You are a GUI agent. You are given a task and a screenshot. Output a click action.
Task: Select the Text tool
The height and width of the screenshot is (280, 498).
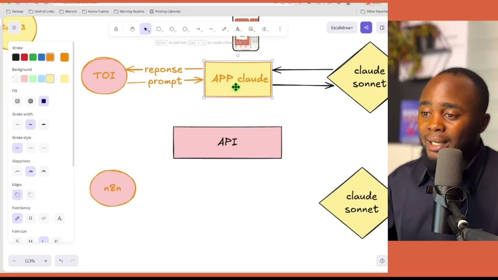pos(238,29)
